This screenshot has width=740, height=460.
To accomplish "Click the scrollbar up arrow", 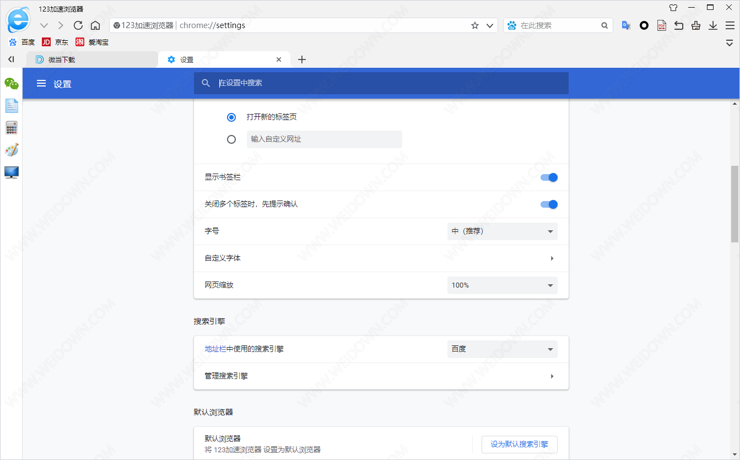I will click(x=734, y=103).
